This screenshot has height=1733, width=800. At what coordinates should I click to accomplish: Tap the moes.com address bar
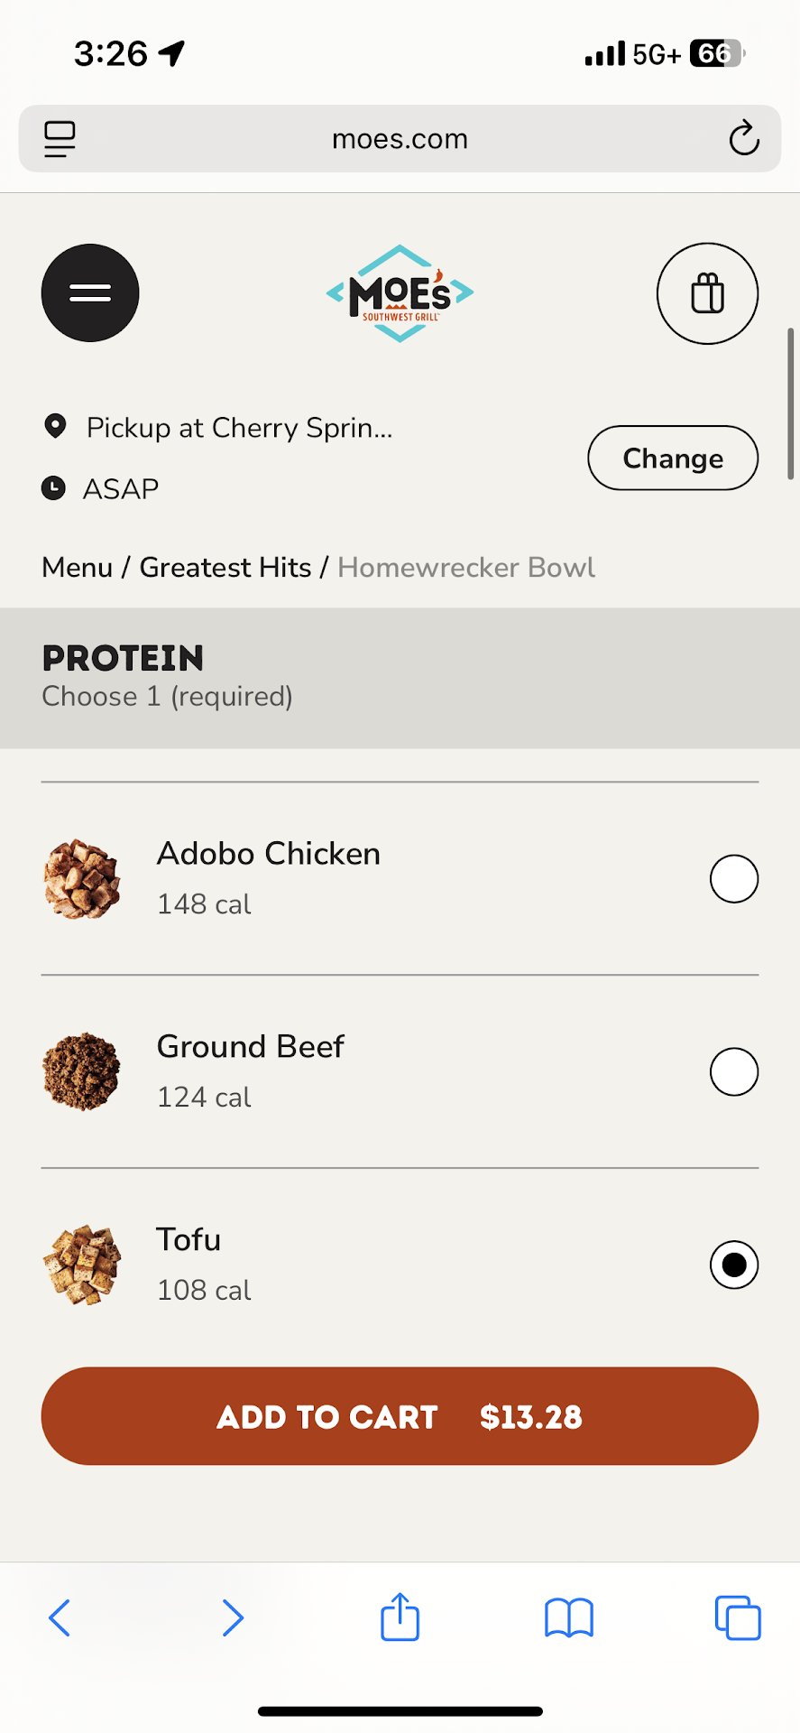[400, 139]
